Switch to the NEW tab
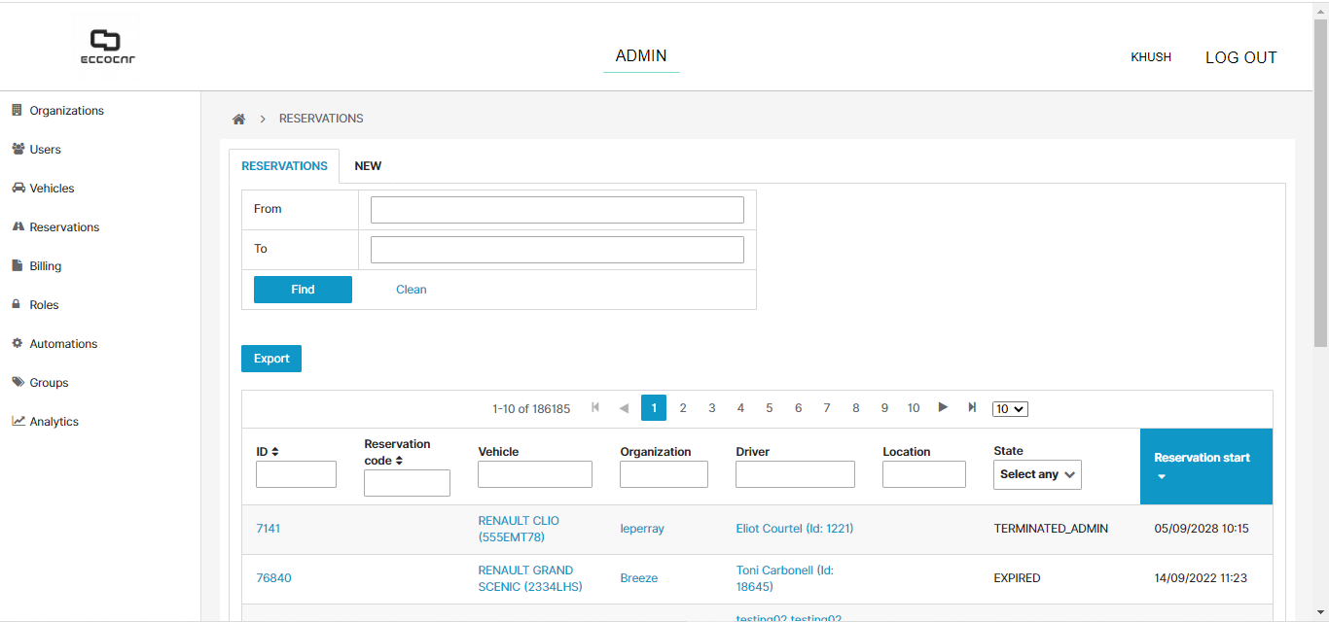Viewport: 1329px width, 622px height. [368, 166]
